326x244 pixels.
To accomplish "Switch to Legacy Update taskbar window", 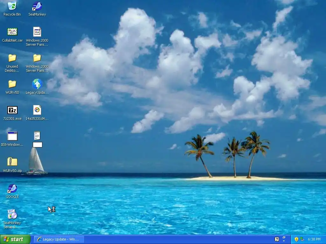I will pos(59,239).
